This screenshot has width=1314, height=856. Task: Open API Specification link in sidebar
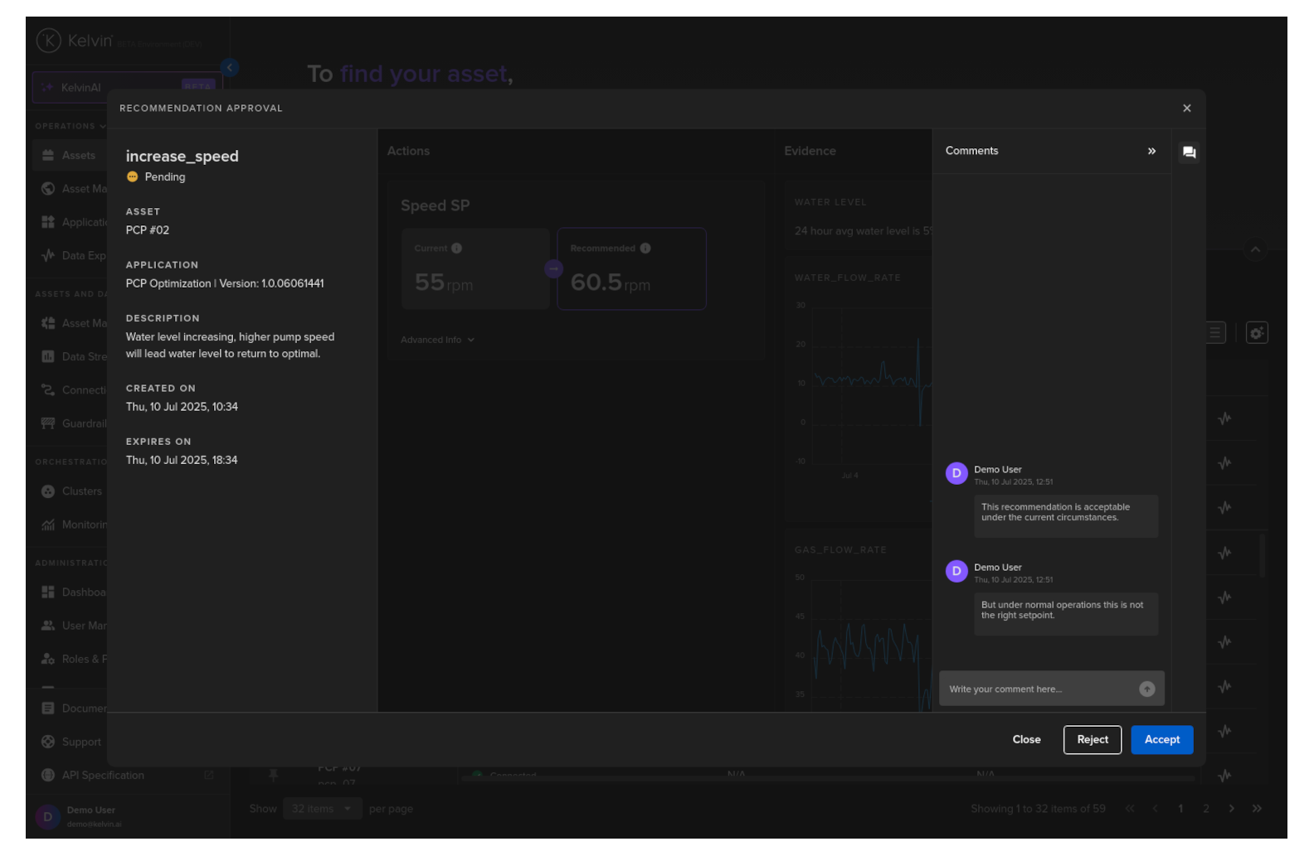point(103,776)
